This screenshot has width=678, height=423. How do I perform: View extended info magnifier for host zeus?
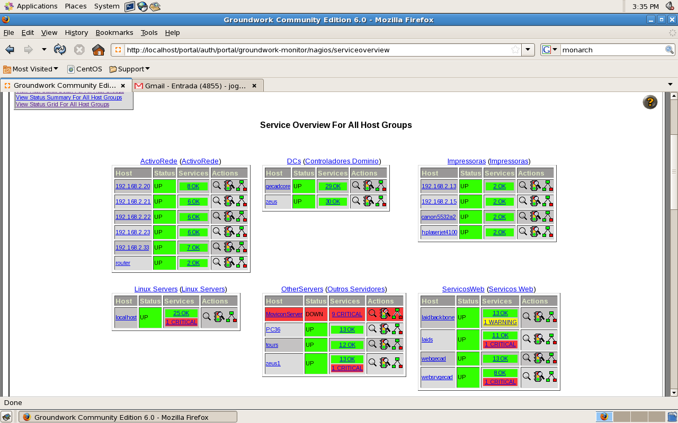pyautogui.click(x=356, y=201)
